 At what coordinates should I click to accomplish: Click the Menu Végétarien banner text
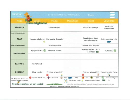(x=37, y=23)
